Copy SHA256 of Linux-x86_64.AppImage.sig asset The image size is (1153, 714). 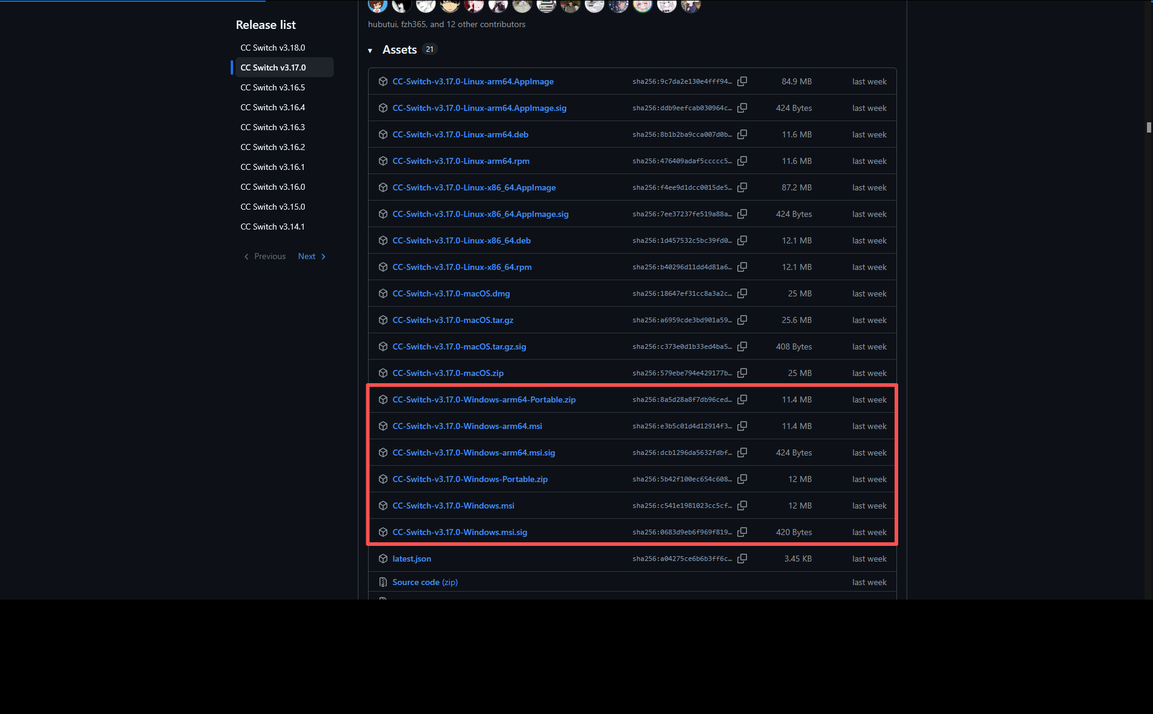tap(742, 214)
